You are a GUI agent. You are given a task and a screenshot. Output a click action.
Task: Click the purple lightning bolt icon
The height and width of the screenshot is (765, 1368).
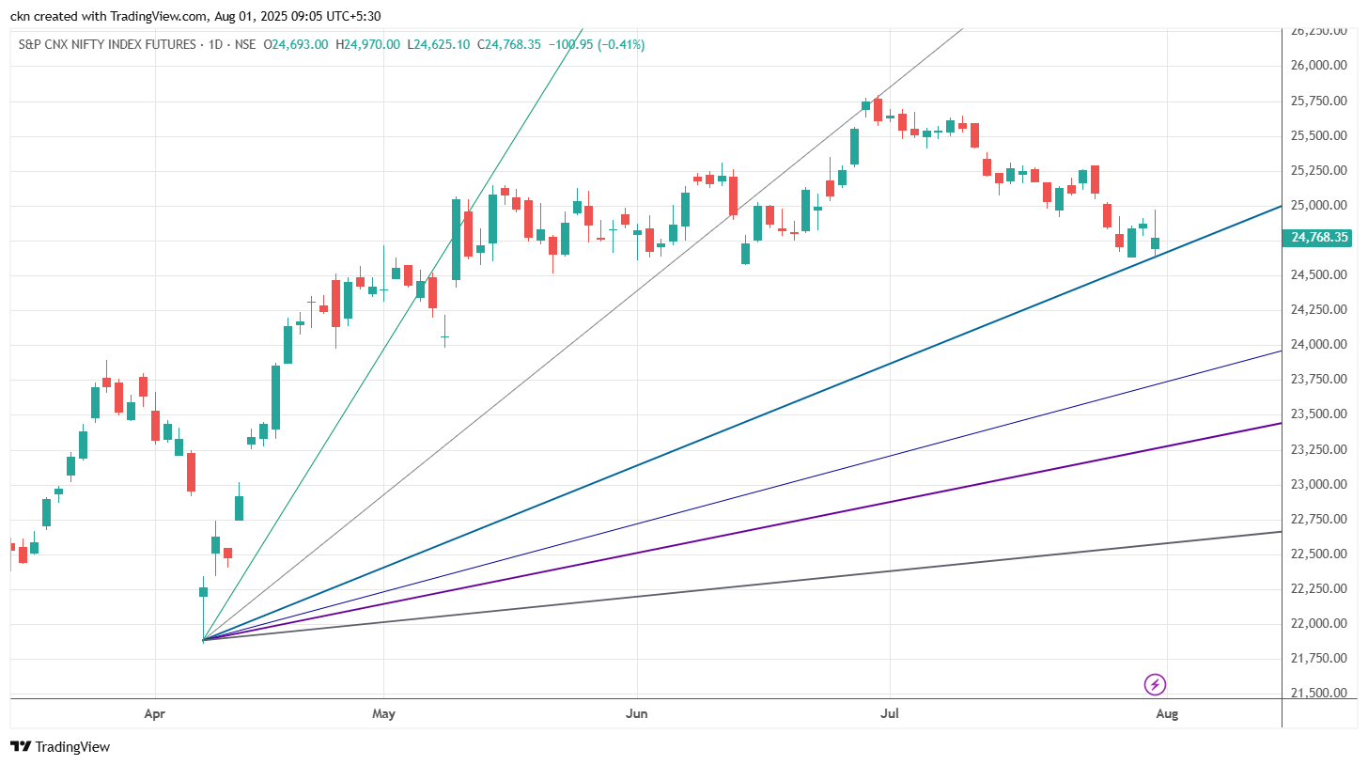coord(1155,684)
